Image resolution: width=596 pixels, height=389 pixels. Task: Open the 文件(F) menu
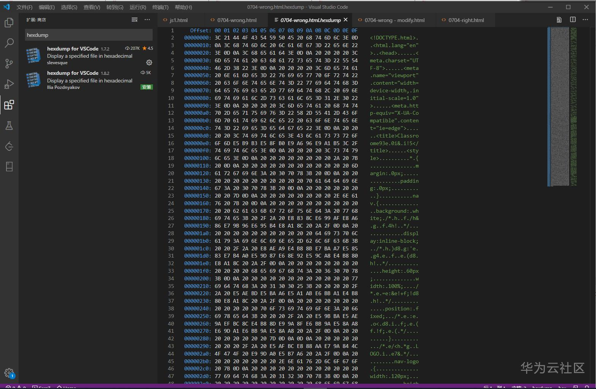tap(24, 7)
